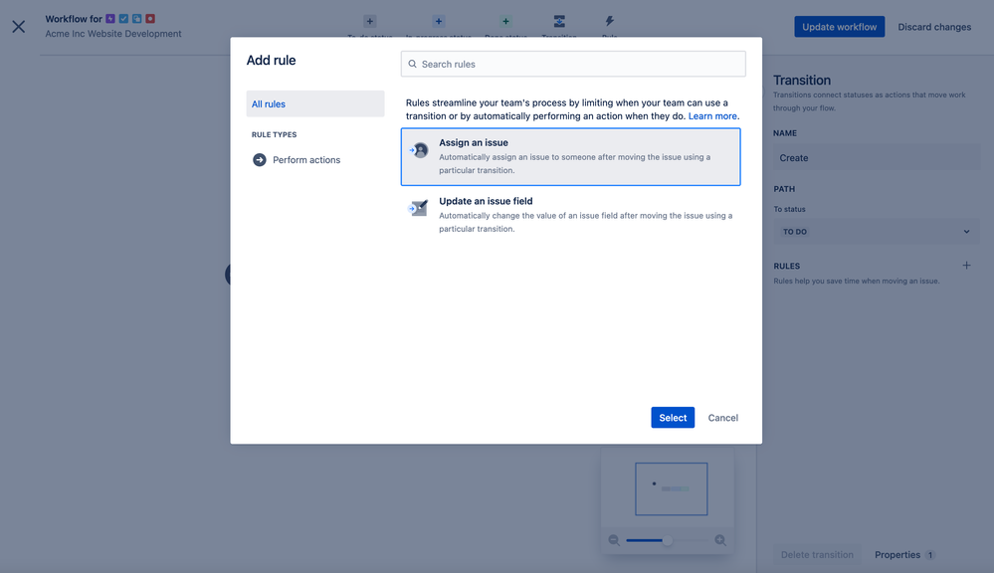This screenshot has height=573, width=994.
Task: Click the red bug issue type icon
Action: pos(150,19)
